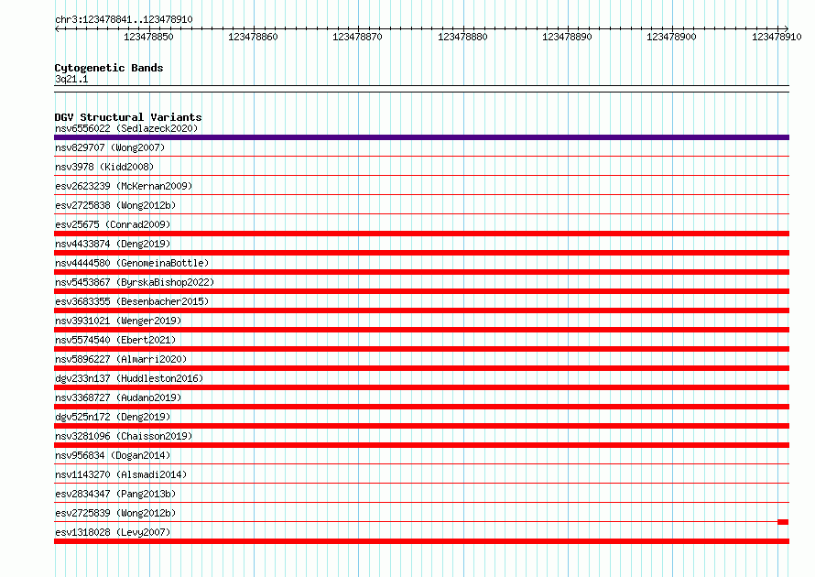
Task: Select variant label nsv829707 (Wong2007)
Action: tap(110, 147)
